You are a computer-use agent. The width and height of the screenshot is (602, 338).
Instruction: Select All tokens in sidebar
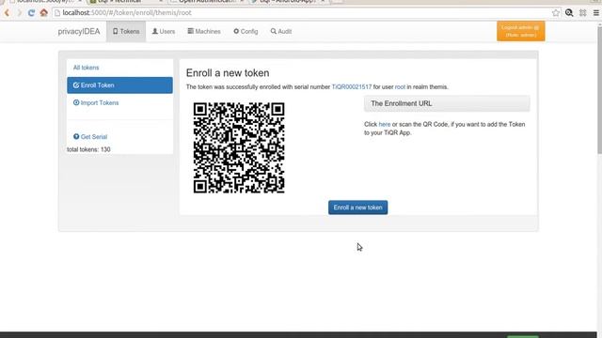(86, 68)
